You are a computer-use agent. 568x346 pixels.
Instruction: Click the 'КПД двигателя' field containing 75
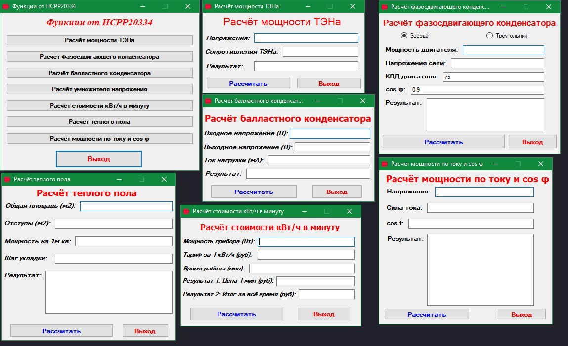[493, 77]
